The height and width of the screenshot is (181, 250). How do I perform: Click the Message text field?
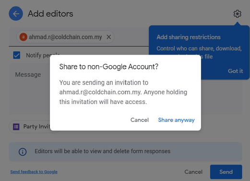30,89
